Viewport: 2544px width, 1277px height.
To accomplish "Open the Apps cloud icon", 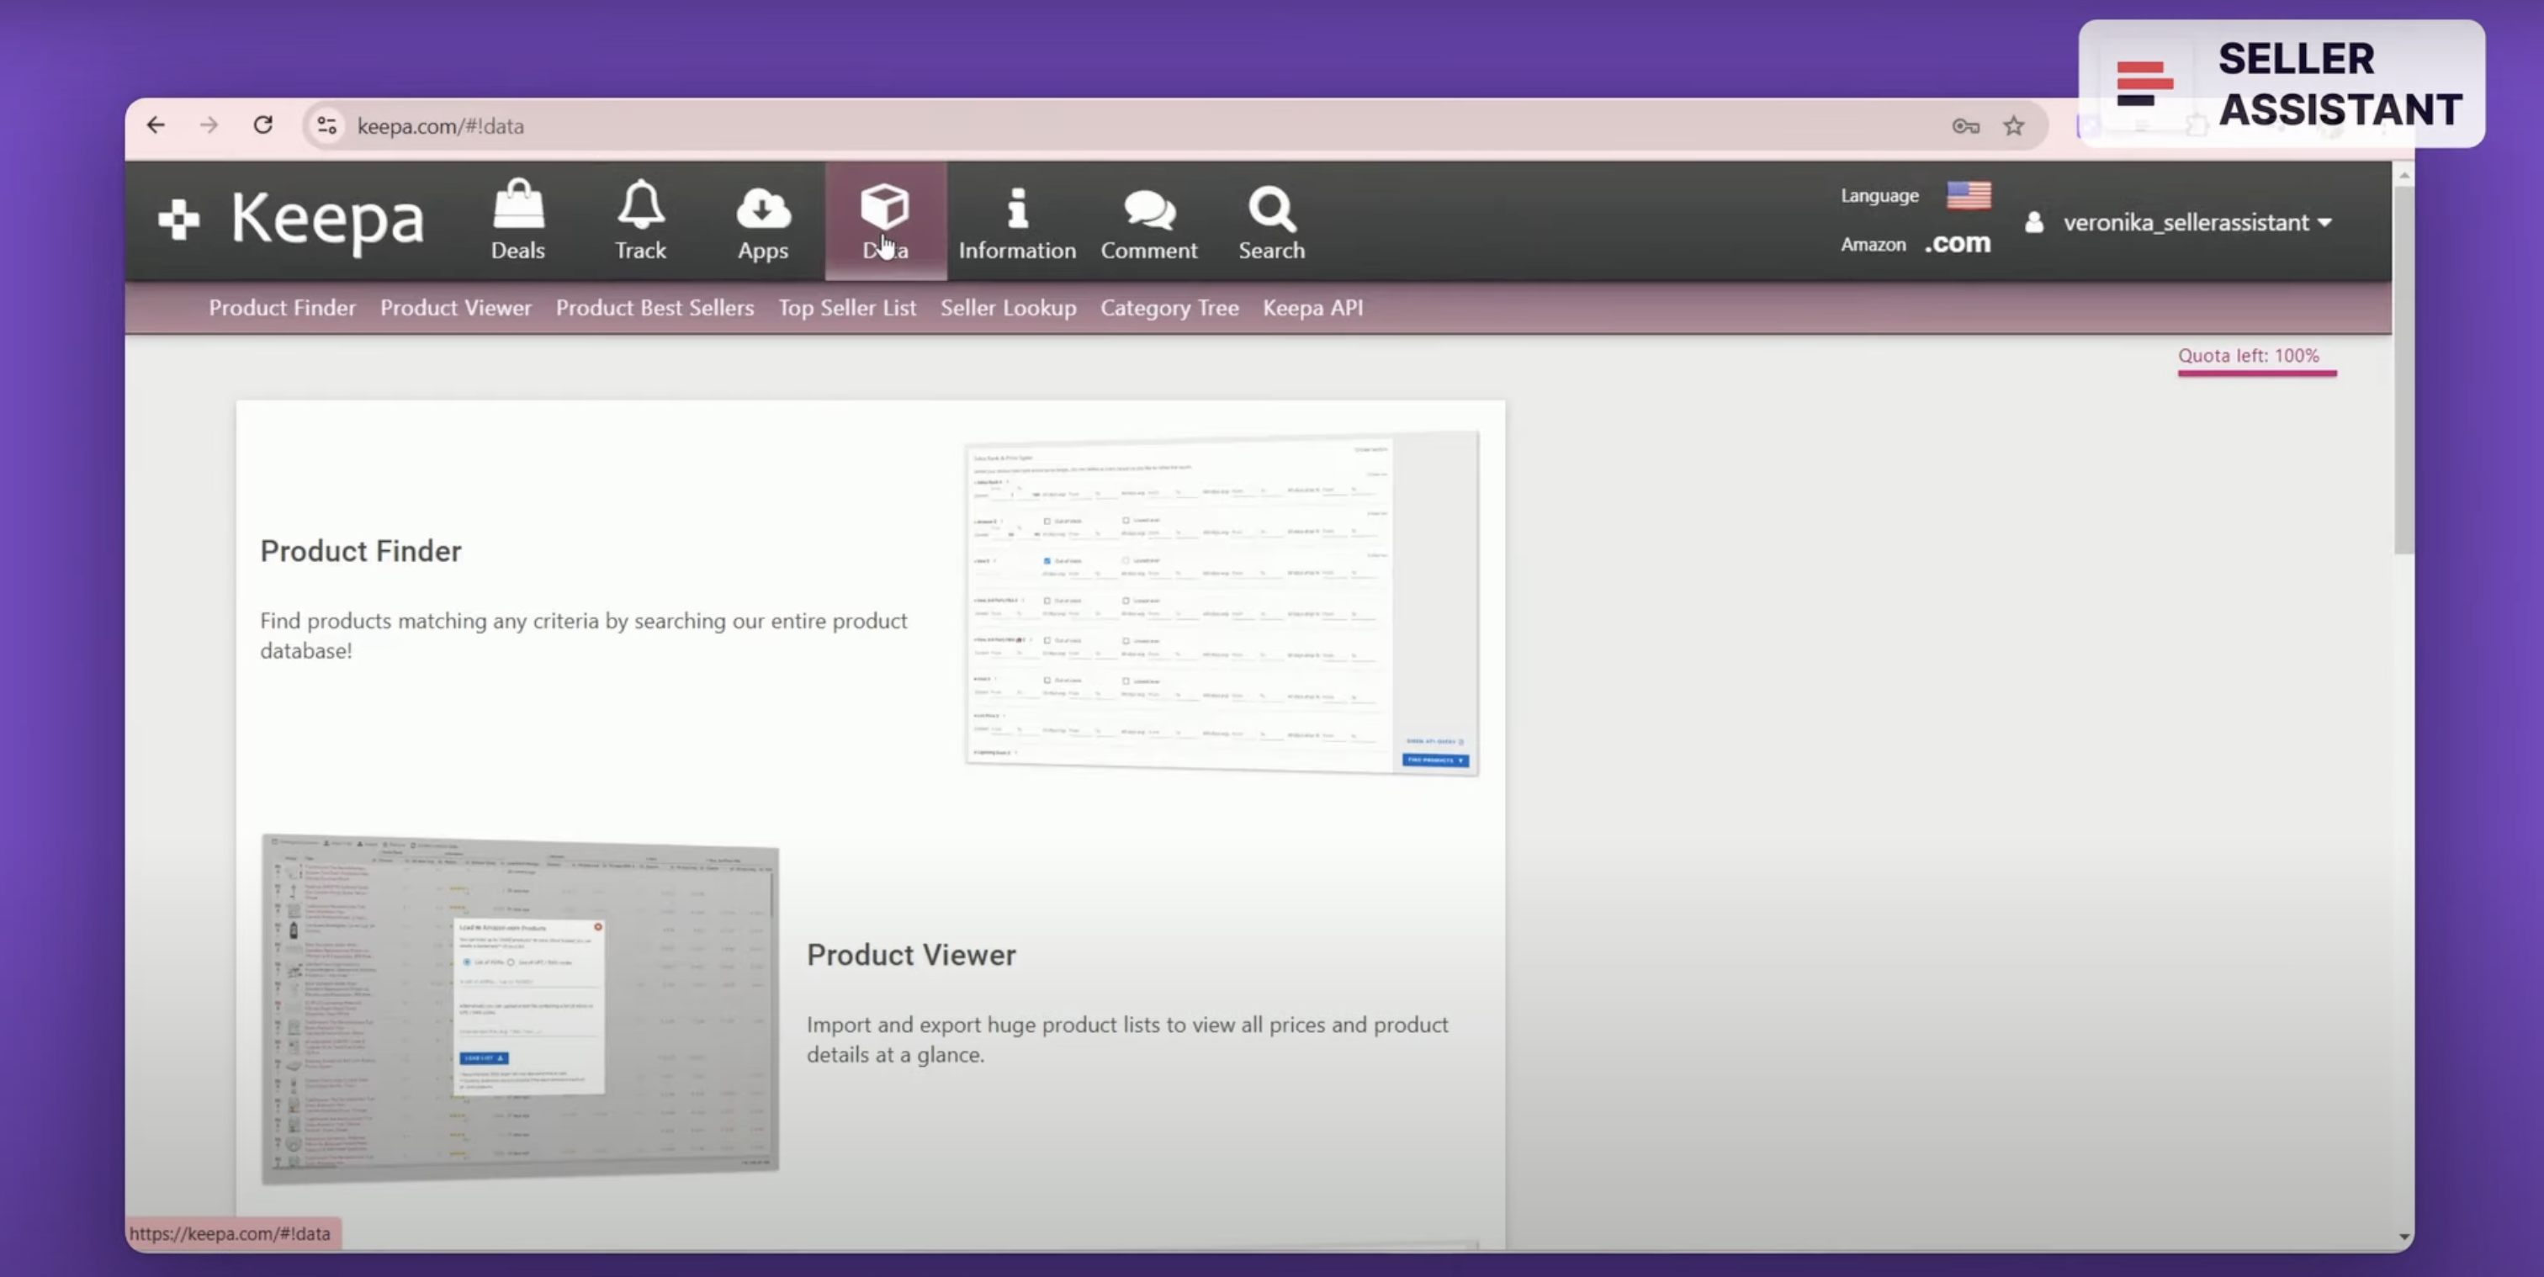I will pos(762,220).
